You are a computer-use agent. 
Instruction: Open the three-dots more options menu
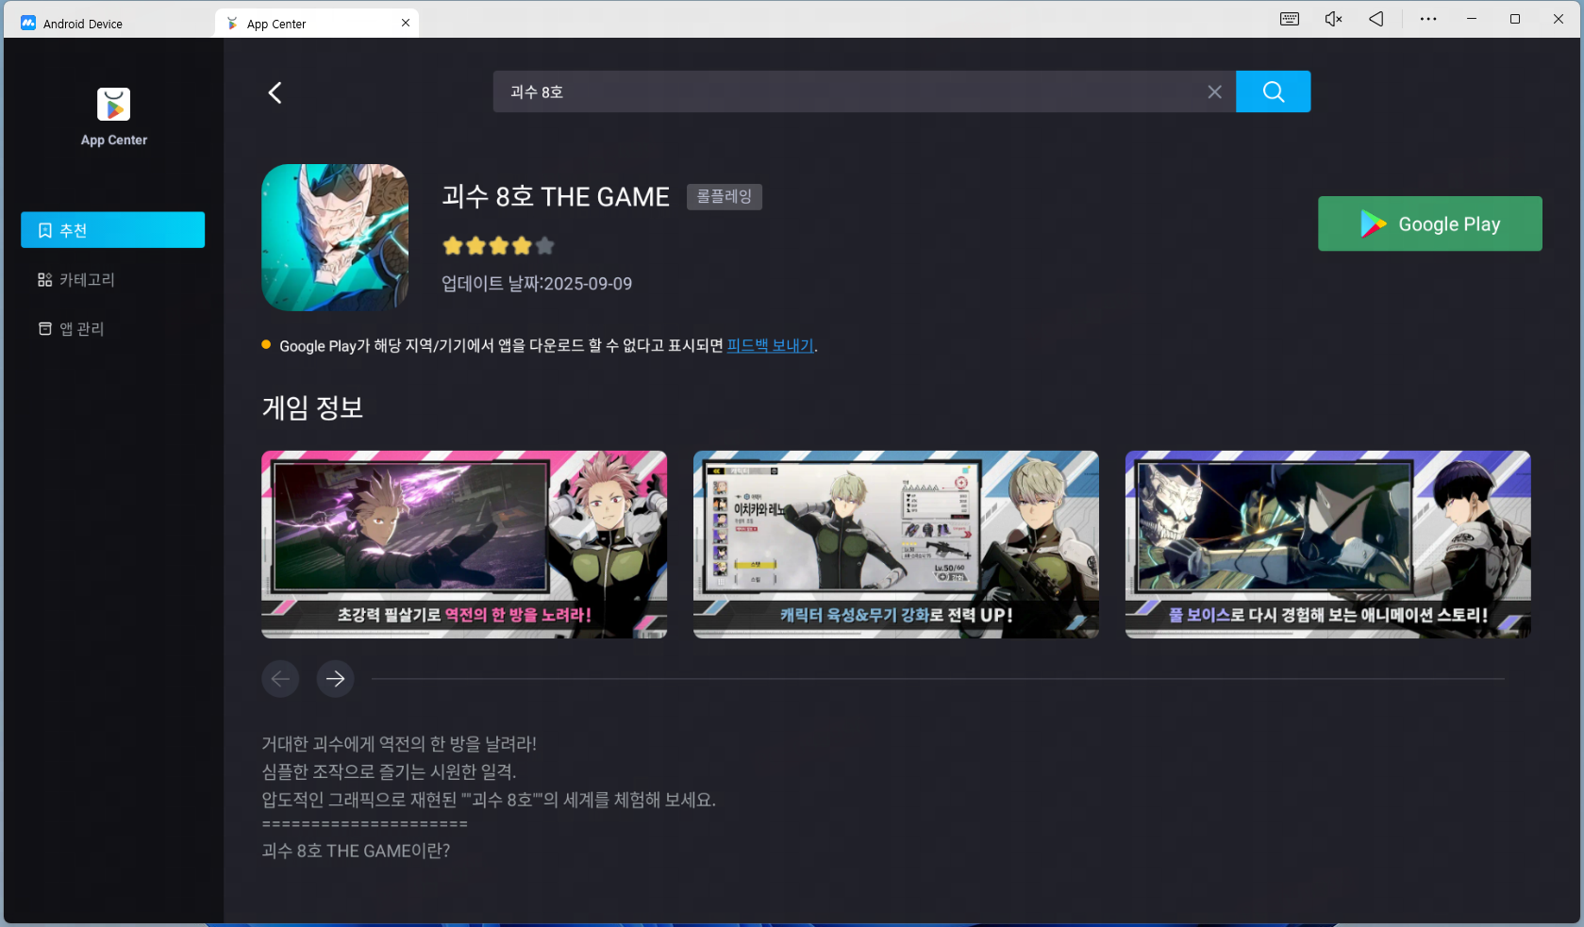coord(1428,19)
